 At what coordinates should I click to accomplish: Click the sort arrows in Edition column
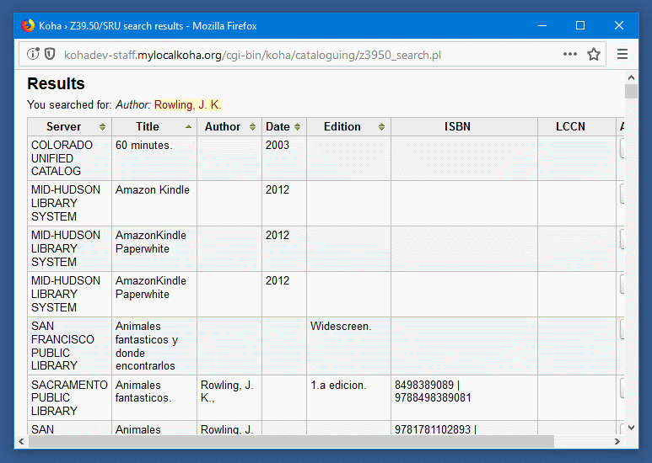click(x=381, y=127)
